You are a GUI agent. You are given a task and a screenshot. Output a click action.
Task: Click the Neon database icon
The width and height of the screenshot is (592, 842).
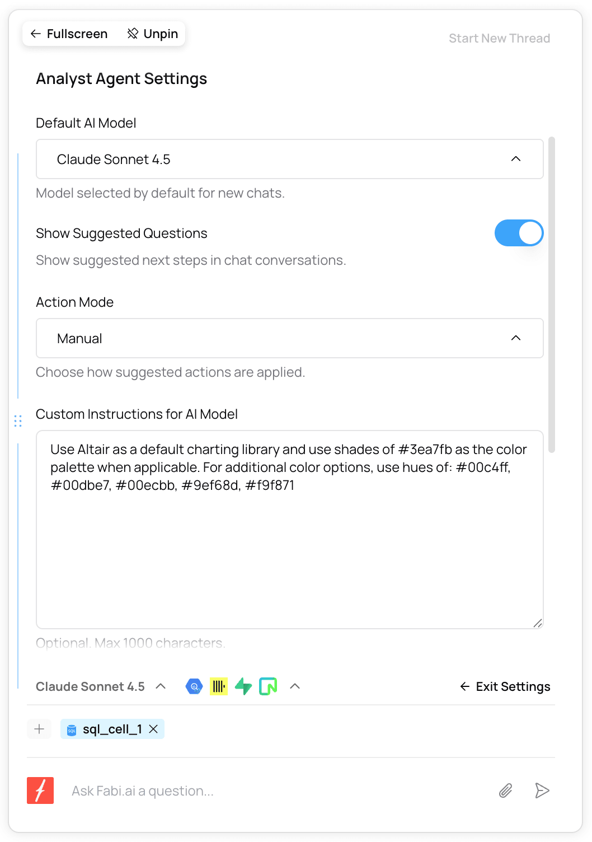coord(268,686)
